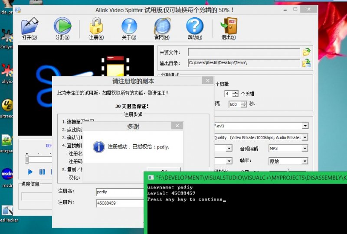Open the Notepad++ desktop shortcut
This screenshot has height=234, width=347.
coord(7,143)
